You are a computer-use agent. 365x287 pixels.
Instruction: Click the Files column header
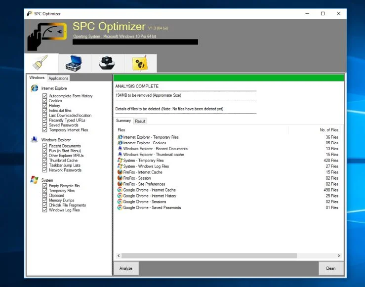point(202,130)
